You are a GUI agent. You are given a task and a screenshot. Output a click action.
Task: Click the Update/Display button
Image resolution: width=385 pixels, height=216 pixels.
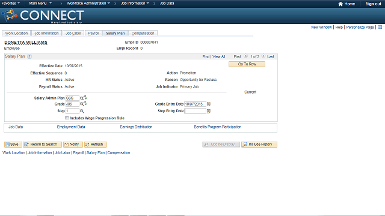point(221,145)
